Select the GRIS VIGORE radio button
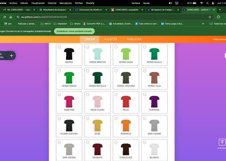The height and width of the screenshot is (161, 226). click(144, 119)
